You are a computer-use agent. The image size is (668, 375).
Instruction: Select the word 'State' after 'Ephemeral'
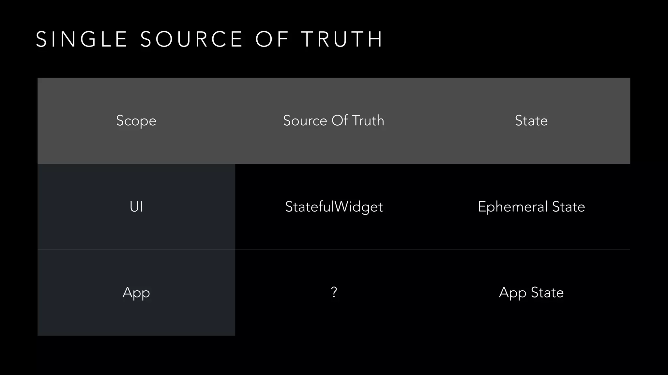click(x=569, y=207)
